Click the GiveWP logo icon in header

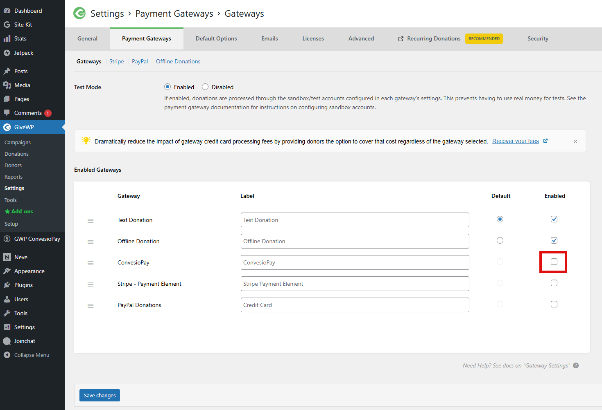point(79,13)
